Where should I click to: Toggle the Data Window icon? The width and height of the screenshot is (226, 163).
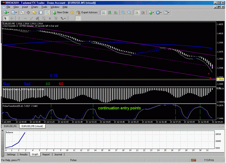click(x=28, y=13)
